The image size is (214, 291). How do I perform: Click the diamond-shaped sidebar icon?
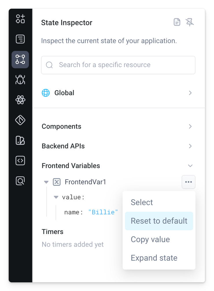(x=20, y=120)
